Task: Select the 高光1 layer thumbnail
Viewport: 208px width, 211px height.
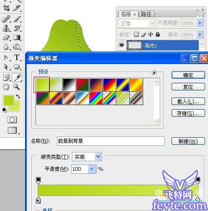Action: tap(135, 45)
